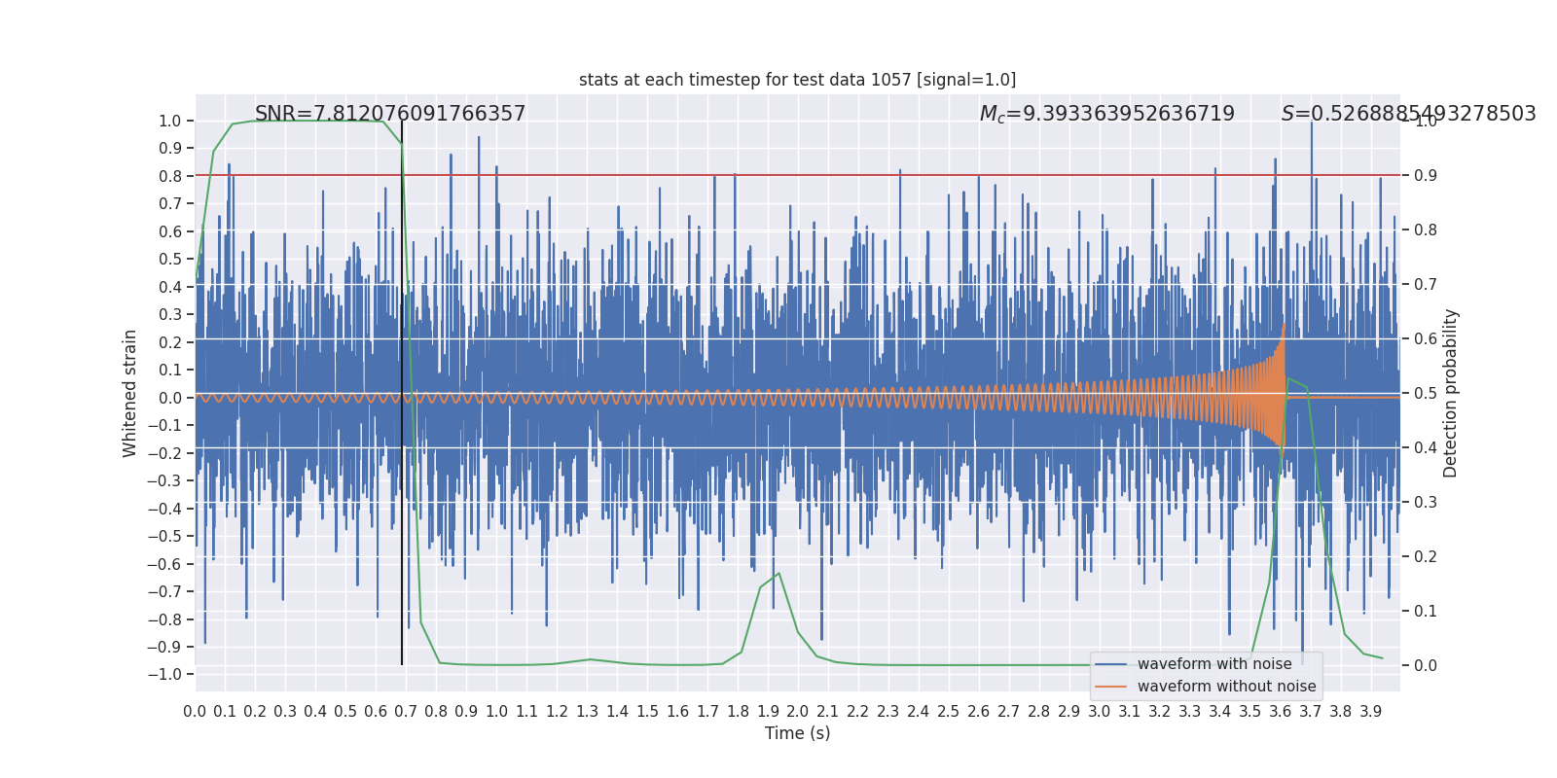Screen dimensions: 1557x778
Task: Click the 2.0 tick on the time axis
Action: tap(797, 711)
